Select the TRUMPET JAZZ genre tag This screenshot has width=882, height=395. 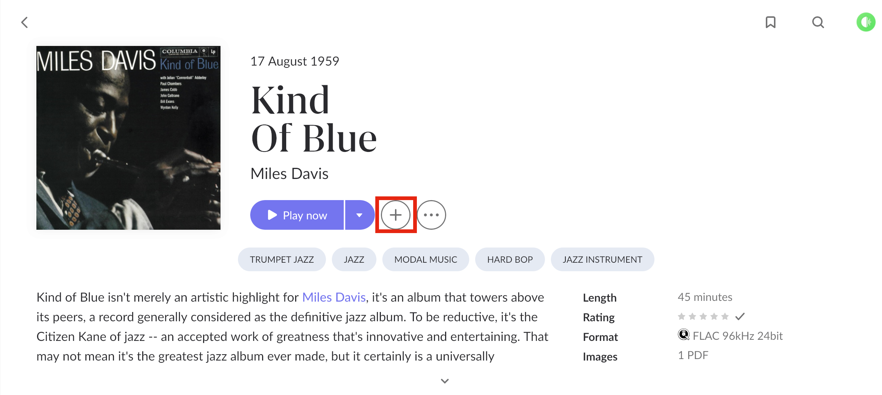point(282,259)
